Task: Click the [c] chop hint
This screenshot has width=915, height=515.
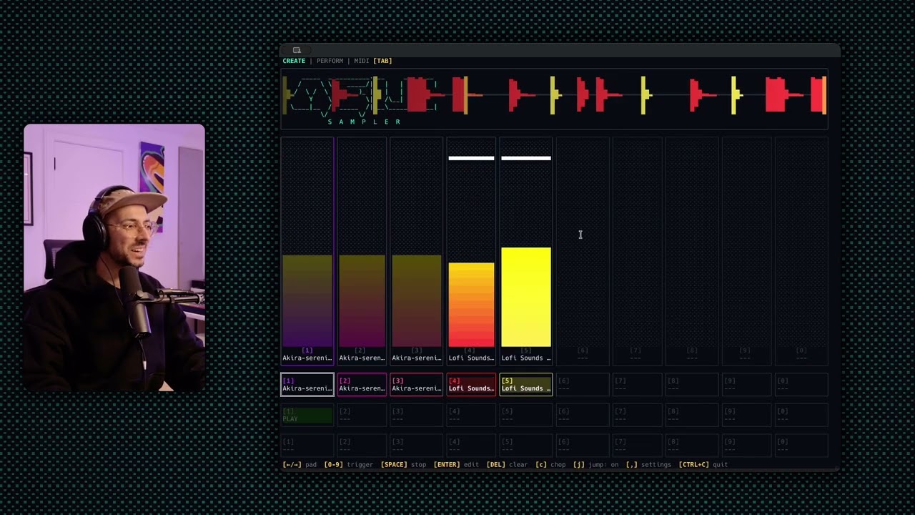Action: pos(550,465)
